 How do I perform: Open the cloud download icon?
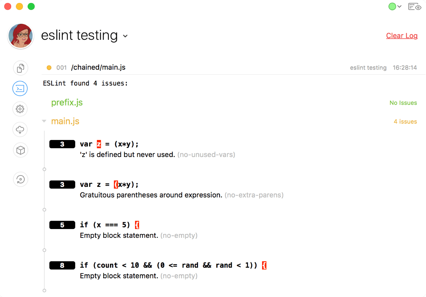[x=20, y=130]
